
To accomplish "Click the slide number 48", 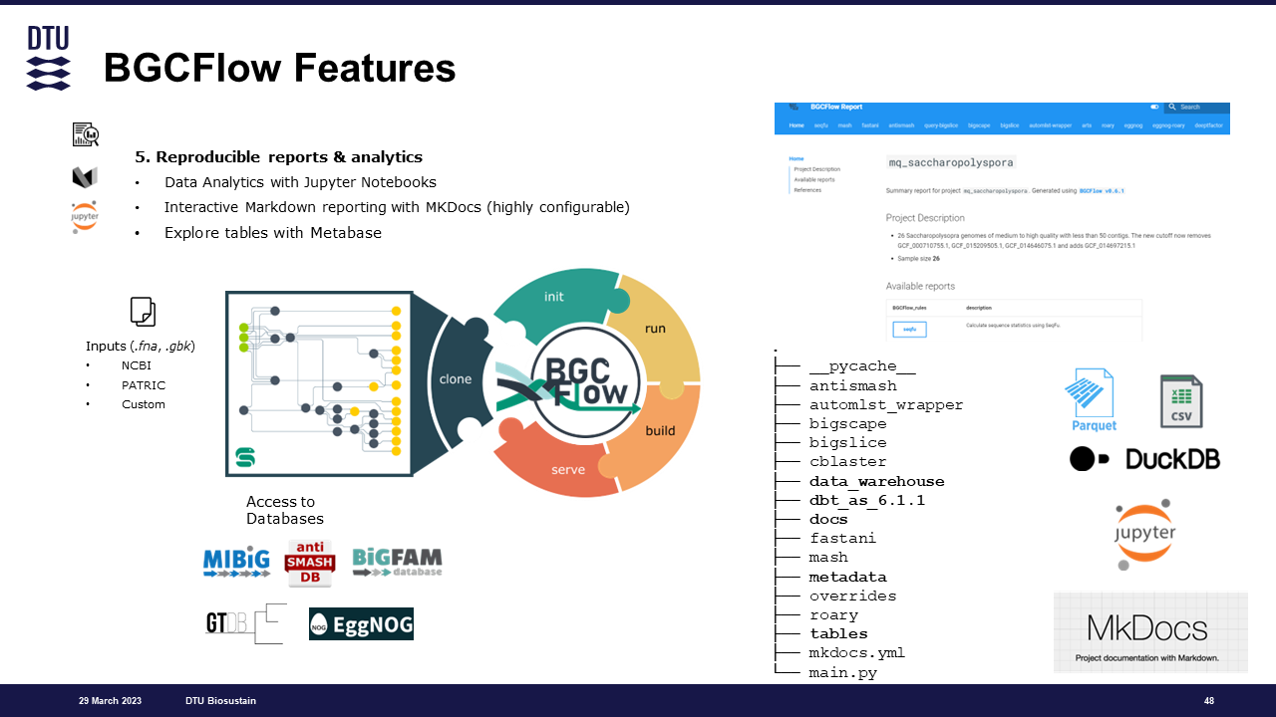I will coord(1209,701).
